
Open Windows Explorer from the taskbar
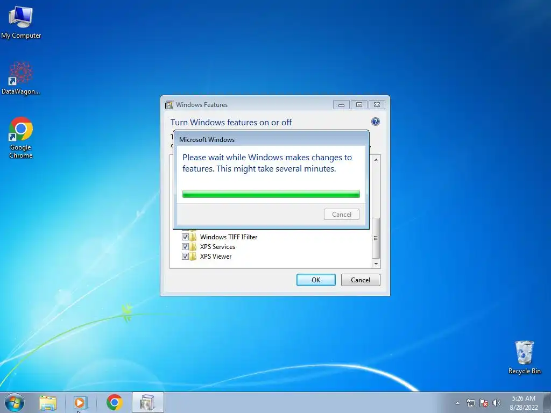48,402
